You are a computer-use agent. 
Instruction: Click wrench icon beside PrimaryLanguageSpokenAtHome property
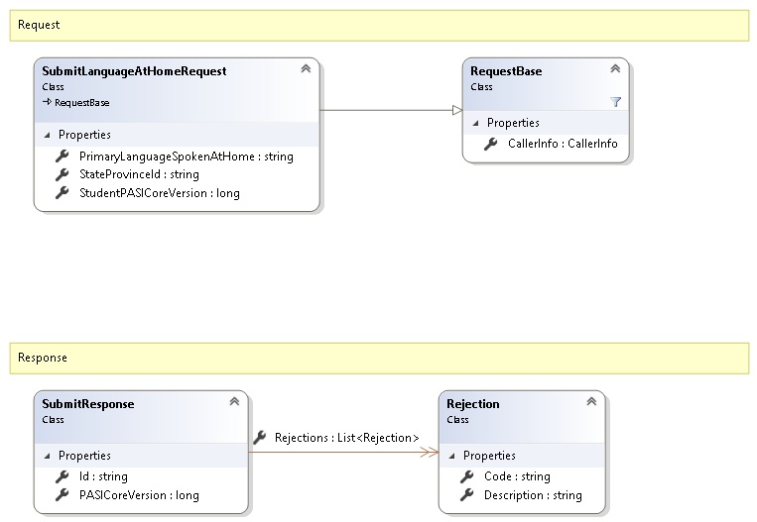(62, 157)
